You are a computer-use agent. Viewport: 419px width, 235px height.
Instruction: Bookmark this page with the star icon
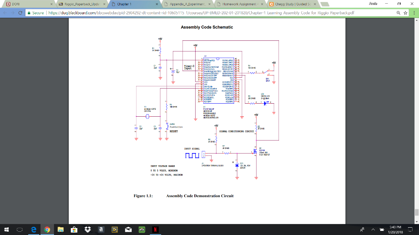coord(405,13)
